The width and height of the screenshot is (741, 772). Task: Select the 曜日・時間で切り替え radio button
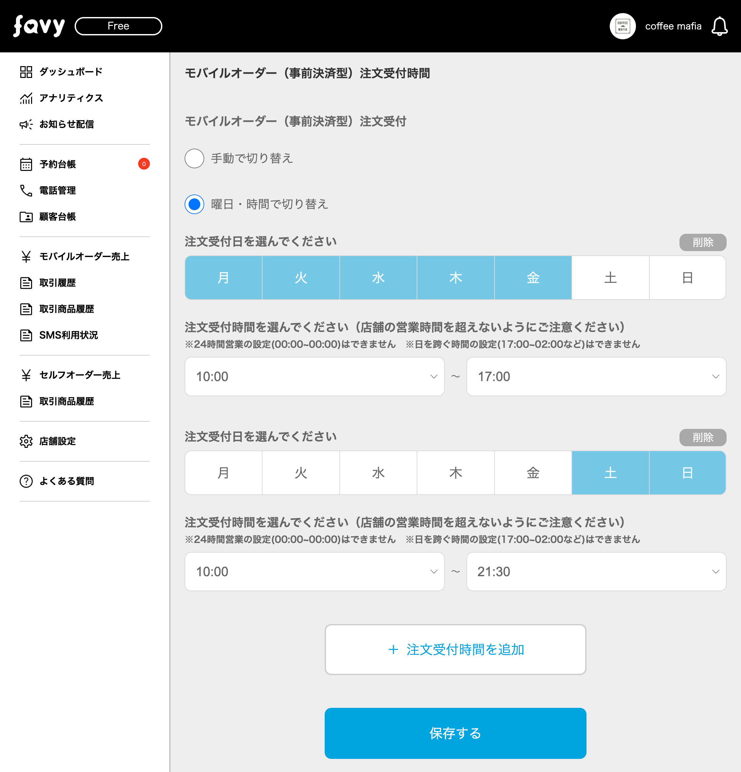tap(194, 204)
